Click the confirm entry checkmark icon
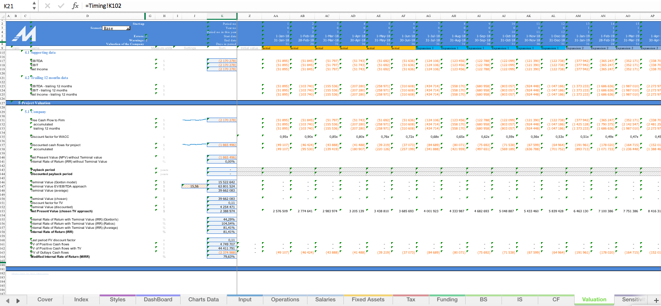Screen dimensions: 661x306 [61, 6]
